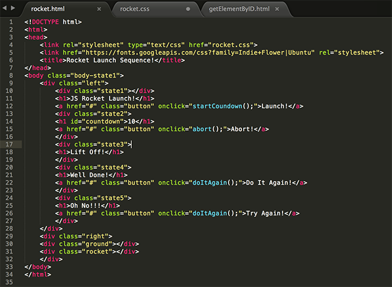The height and width of the screenshot is (287, 392).
Task: Click the Google Fonts URL on line 5
Action: [x=198, y=53]
